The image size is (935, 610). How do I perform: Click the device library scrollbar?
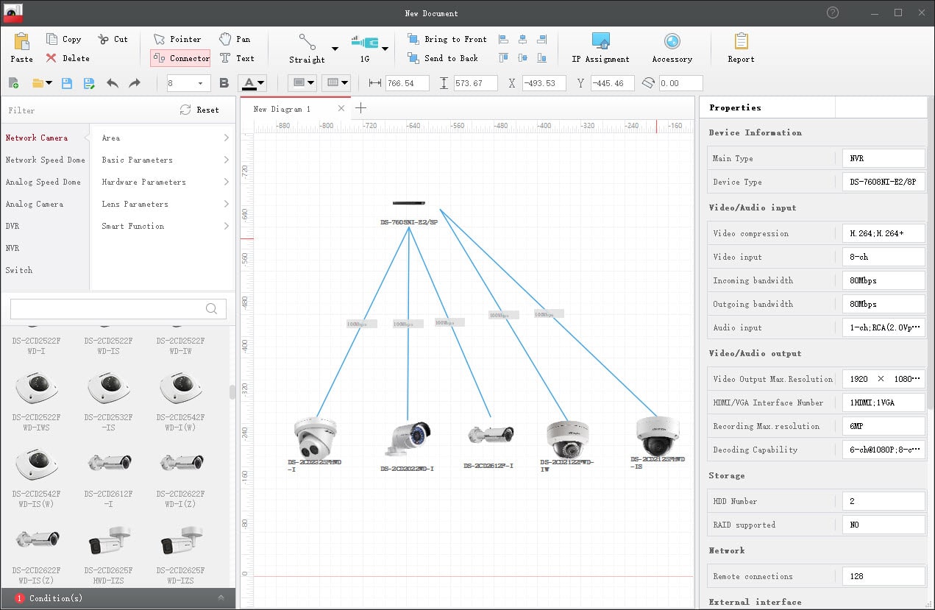232,391
